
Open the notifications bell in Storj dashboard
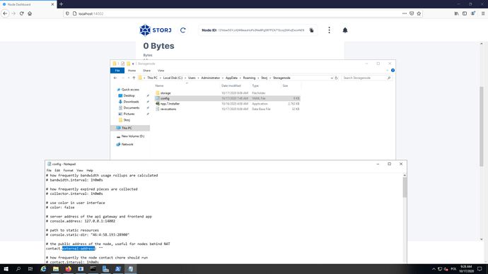pyautogui.click(x=345, y=30)
